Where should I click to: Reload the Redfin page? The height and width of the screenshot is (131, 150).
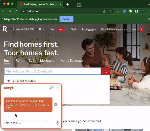[x=16, y=11]
